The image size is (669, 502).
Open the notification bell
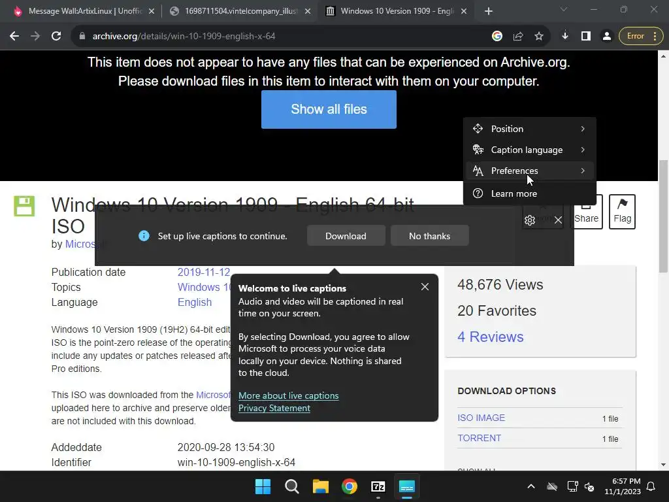651,486
